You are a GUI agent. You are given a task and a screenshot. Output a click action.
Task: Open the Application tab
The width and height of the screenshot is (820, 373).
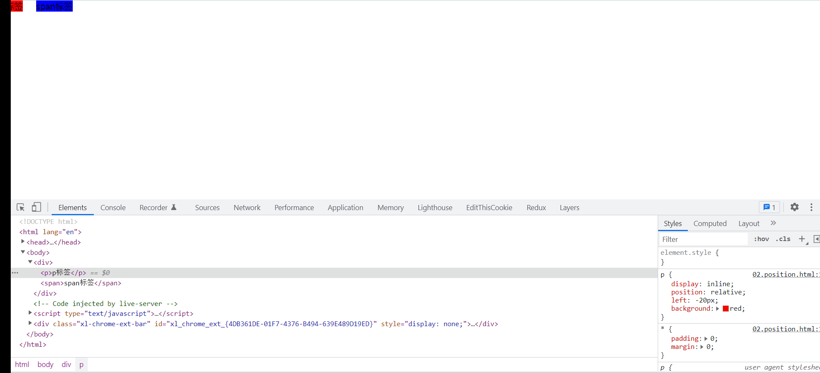tap(346, 208)
